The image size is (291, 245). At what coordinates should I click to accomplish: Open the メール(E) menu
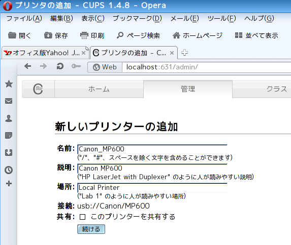(x=184, y=18)
